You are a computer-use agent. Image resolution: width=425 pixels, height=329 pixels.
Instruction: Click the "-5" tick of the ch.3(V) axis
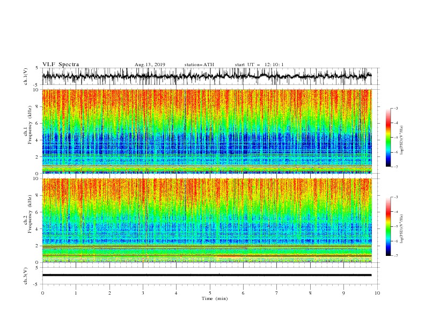pos(36,284)
